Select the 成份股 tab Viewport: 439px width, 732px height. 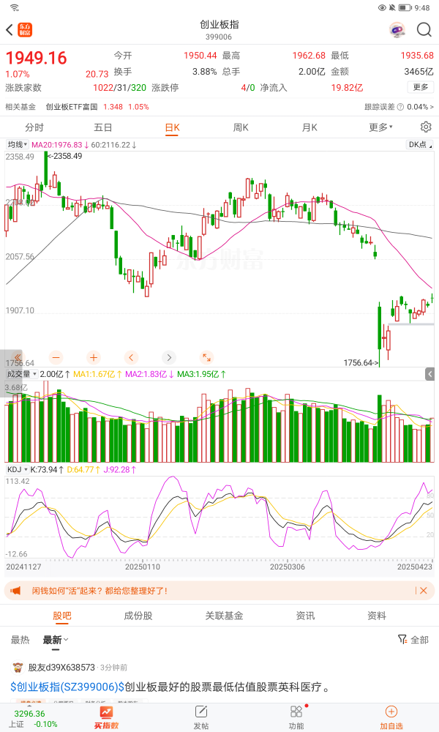(138, 616)
